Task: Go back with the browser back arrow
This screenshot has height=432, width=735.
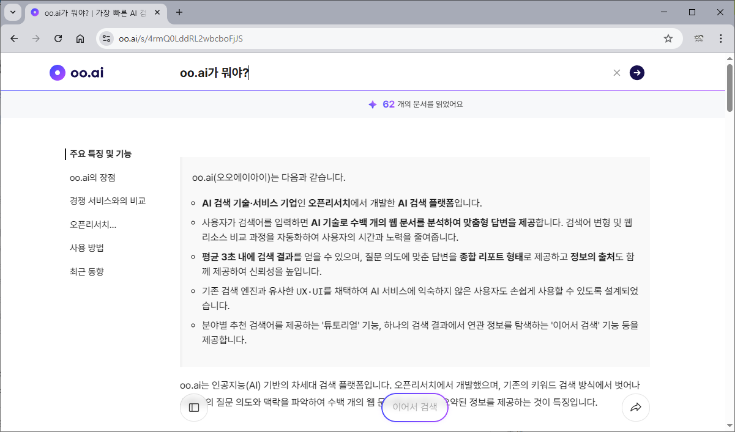Action: pyautogui.click(x=14, y=38)
